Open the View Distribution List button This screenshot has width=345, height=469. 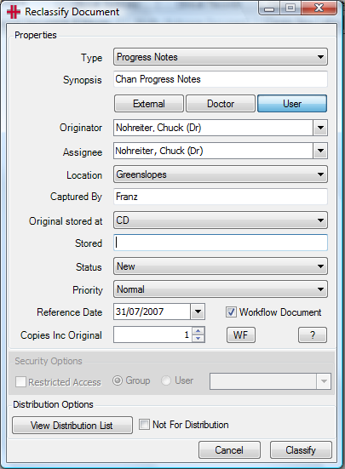coord(72,425)
